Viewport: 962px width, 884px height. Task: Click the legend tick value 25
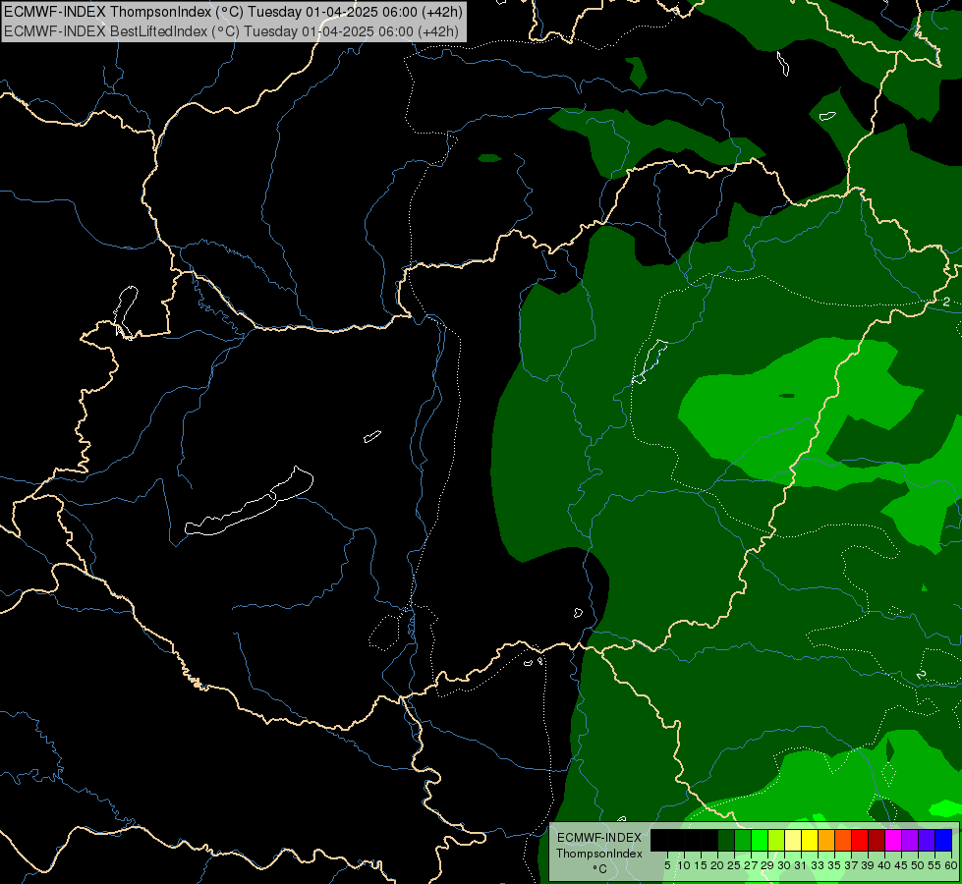(x=734, y=865)
